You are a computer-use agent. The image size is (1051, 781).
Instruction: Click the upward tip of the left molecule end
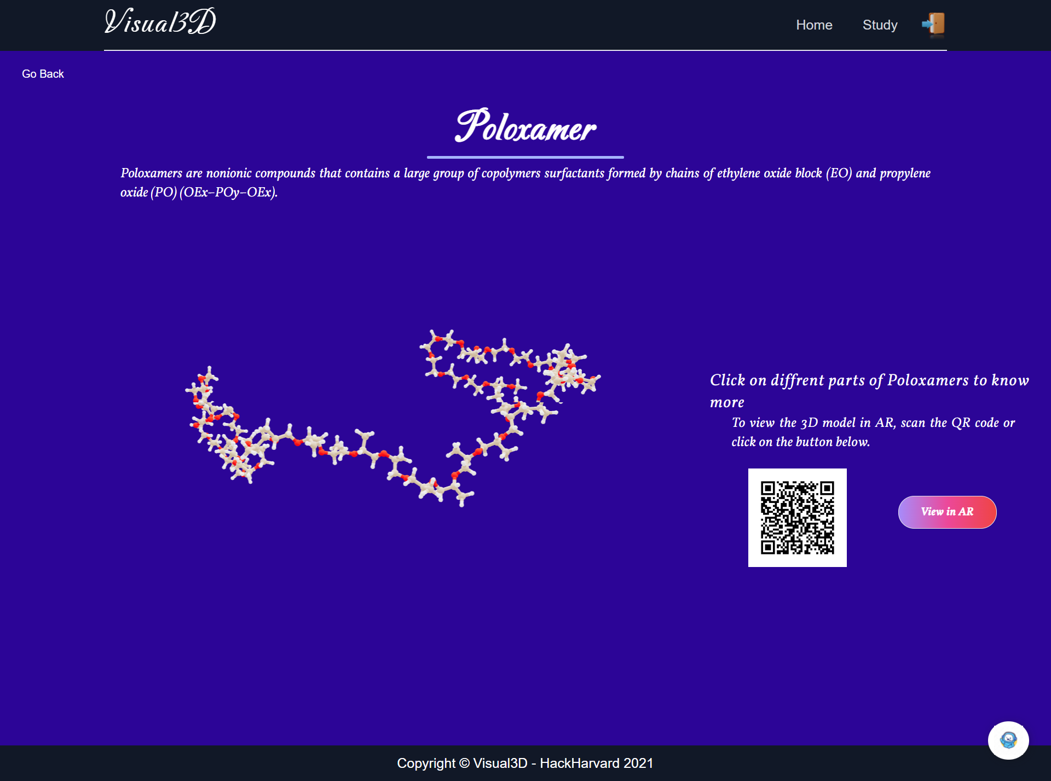[x=209, y=374]
